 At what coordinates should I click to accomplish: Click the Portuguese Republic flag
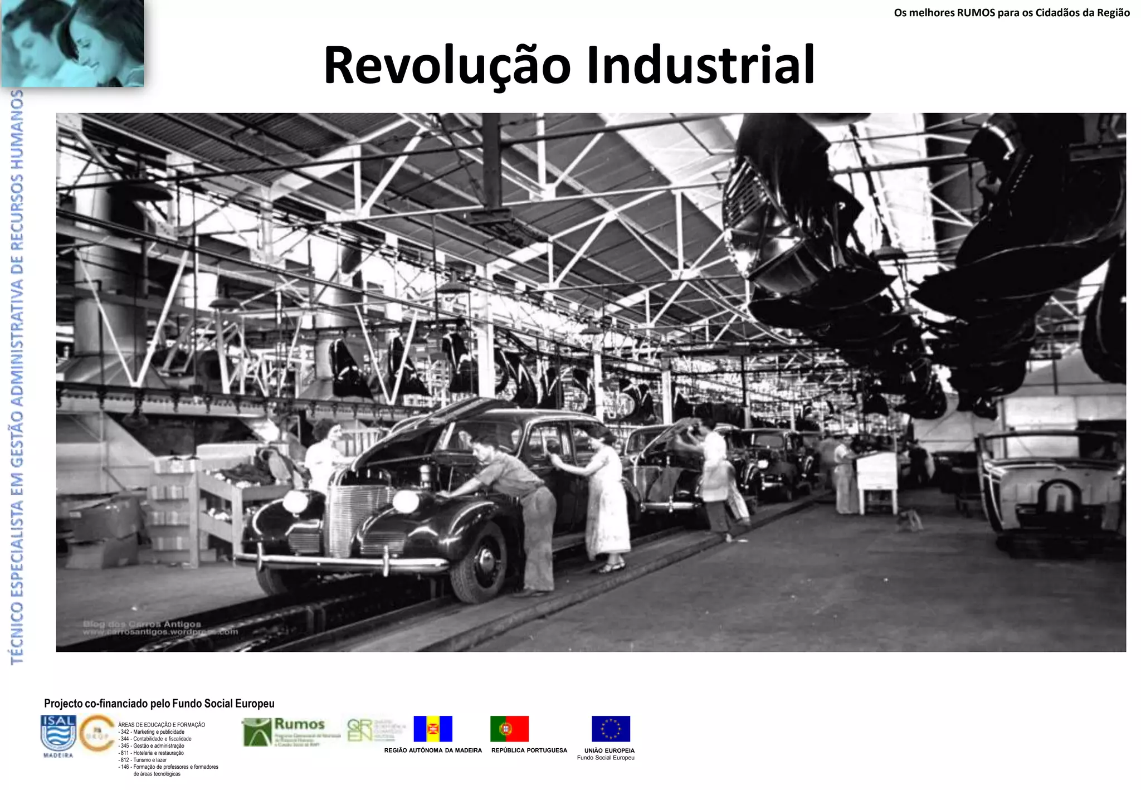509,729
